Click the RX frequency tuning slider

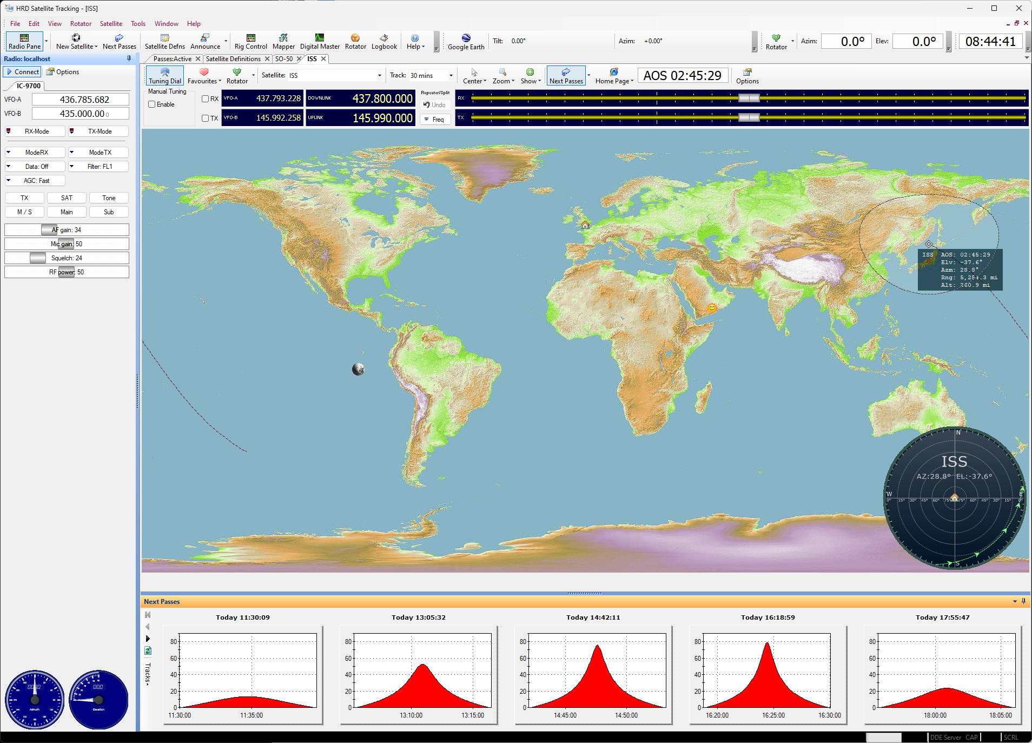tap(749, 98)
